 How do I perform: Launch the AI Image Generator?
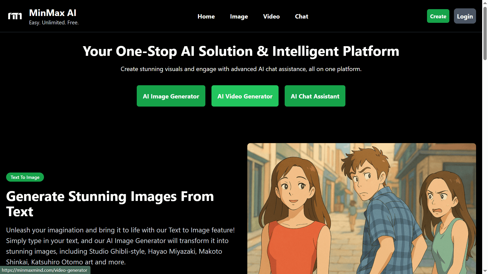[171, 96]
